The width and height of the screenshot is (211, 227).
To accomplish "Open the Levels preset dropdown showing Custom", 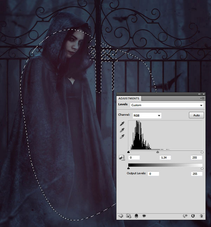I will [x=167, y=105].
